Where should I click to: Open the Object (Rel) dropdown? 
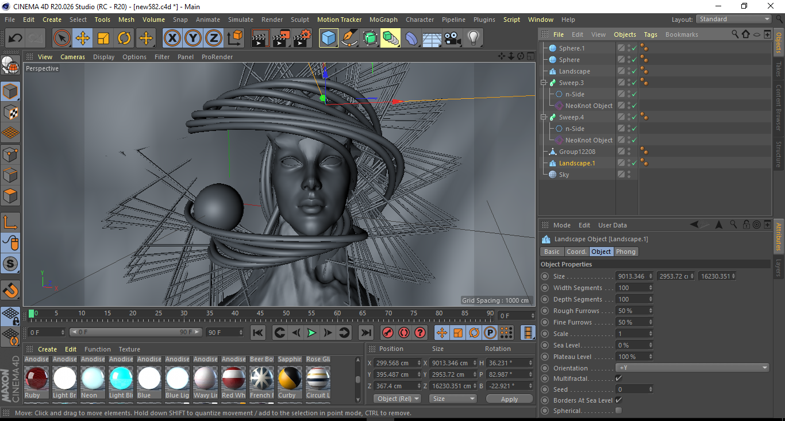[x=397, y=399]
